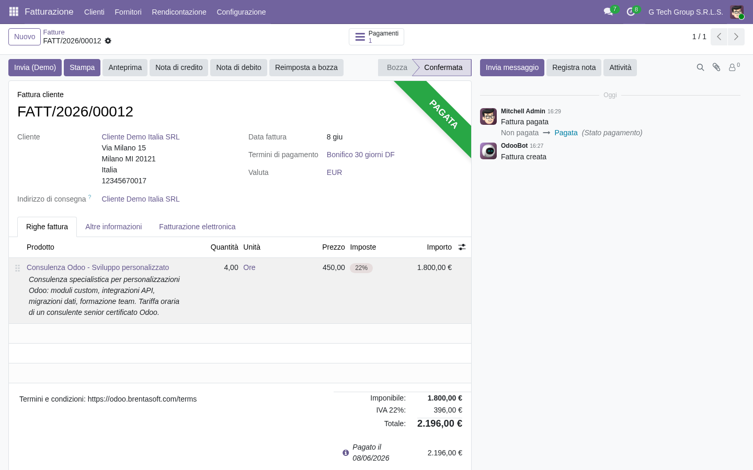This screenshot has height=470, width=753.
Task: Click the Stampa button
Action: [82, 67]
